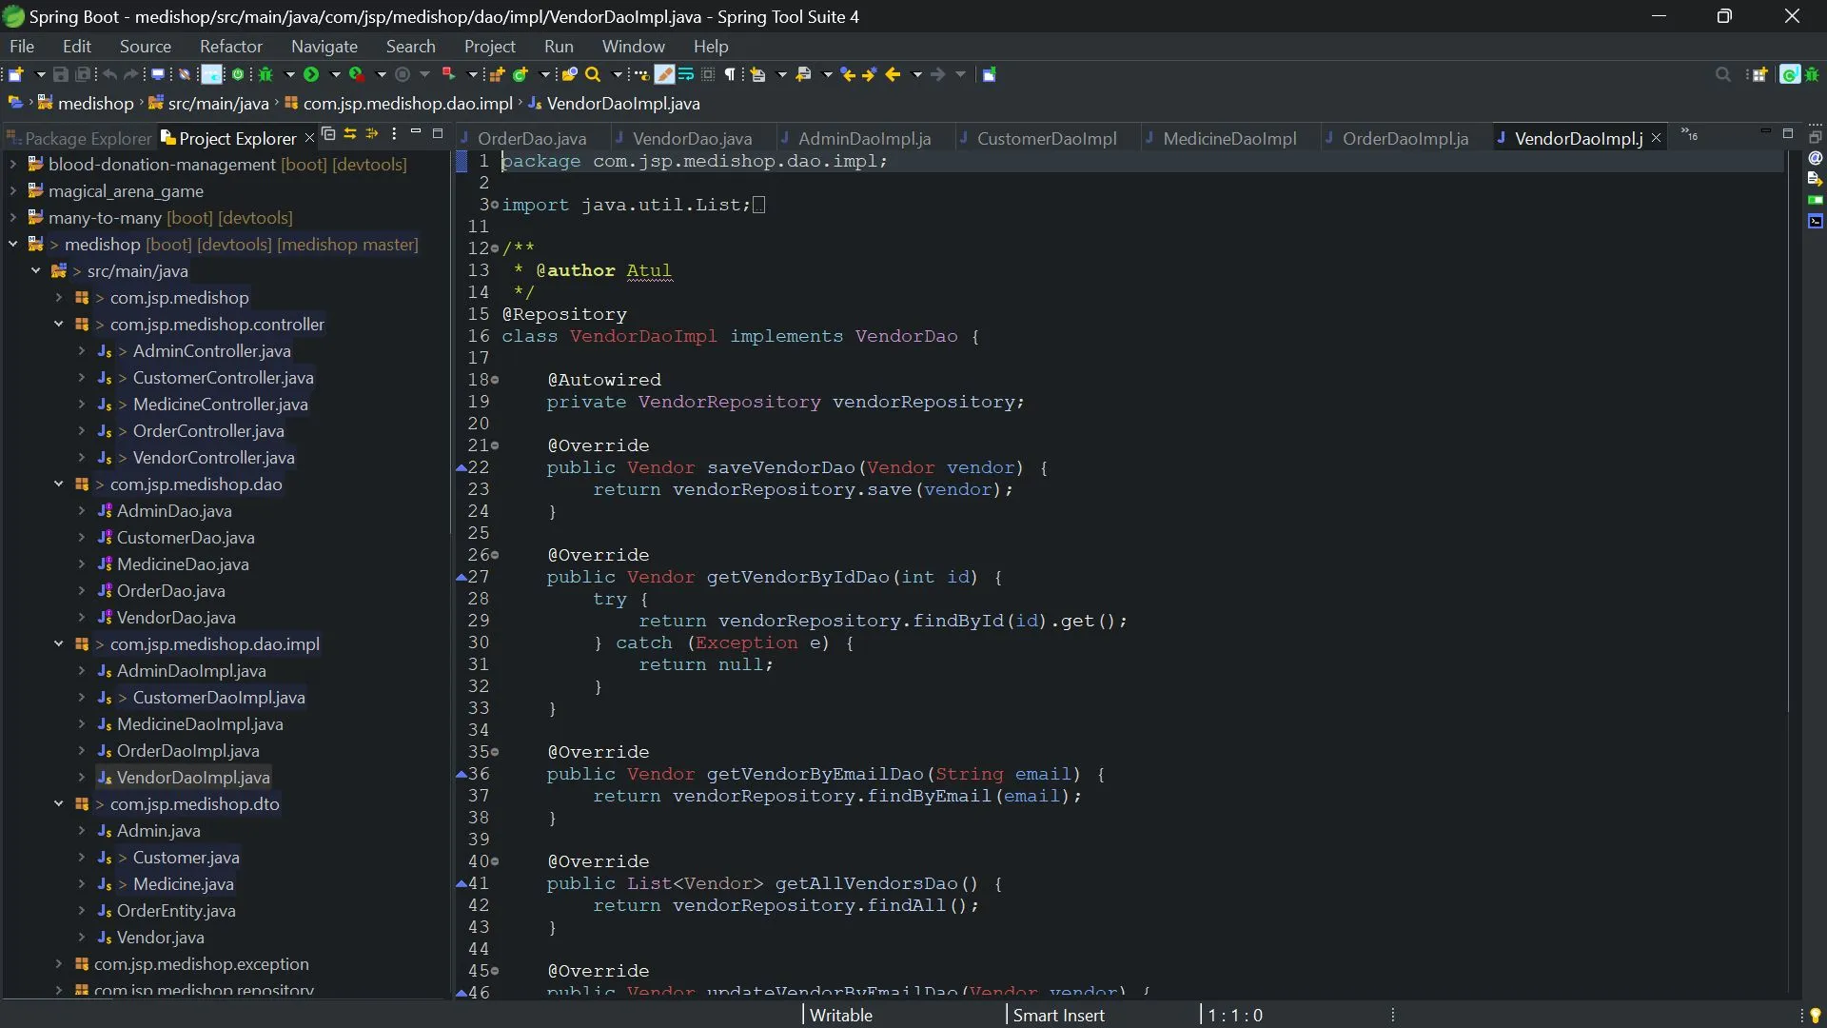Toggle the Skip All Breakpoints icon
Viewport: 1827px width, 1028px height.
(x=185, y=74)
